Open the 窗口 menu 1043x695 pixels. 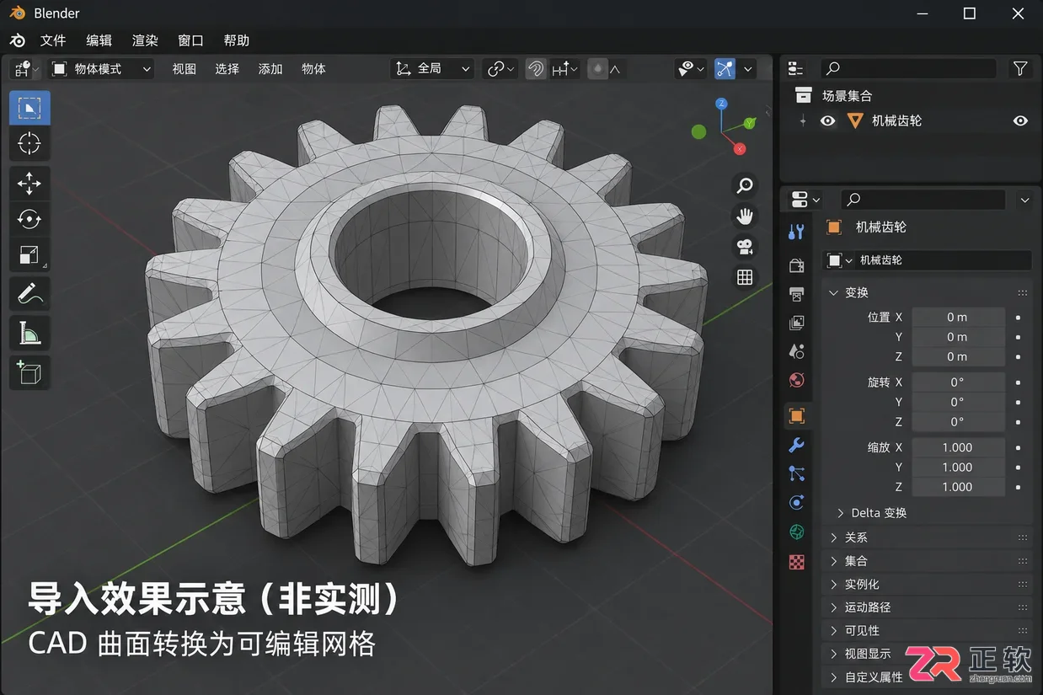pos(190,40)
